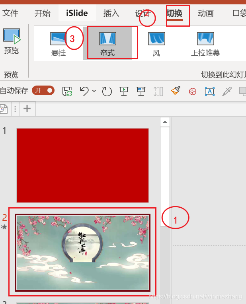This screenshot has height=304, width=246.
Task: Open the 文件 (File) menu tab
Action: pos(10,13)
